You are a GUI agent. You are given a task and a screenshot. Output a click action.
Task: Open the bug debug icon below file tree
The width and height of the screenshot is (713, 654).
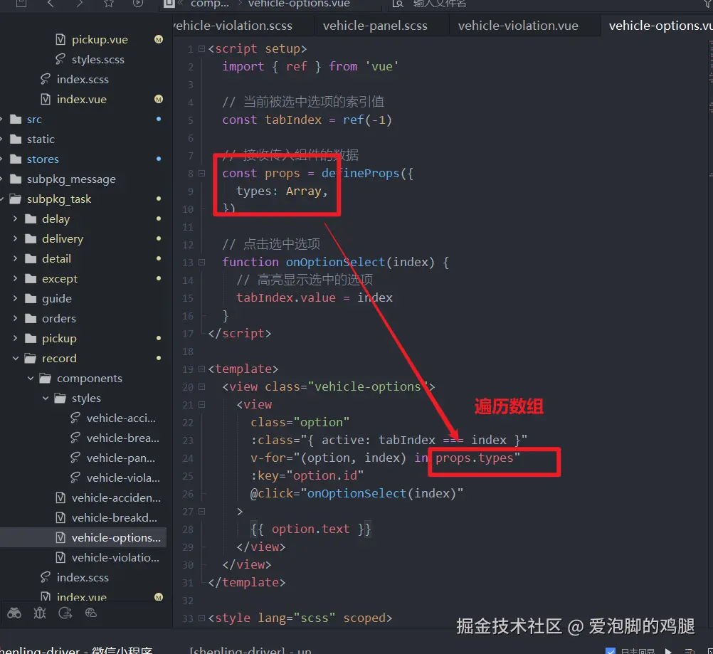point(40,613)
